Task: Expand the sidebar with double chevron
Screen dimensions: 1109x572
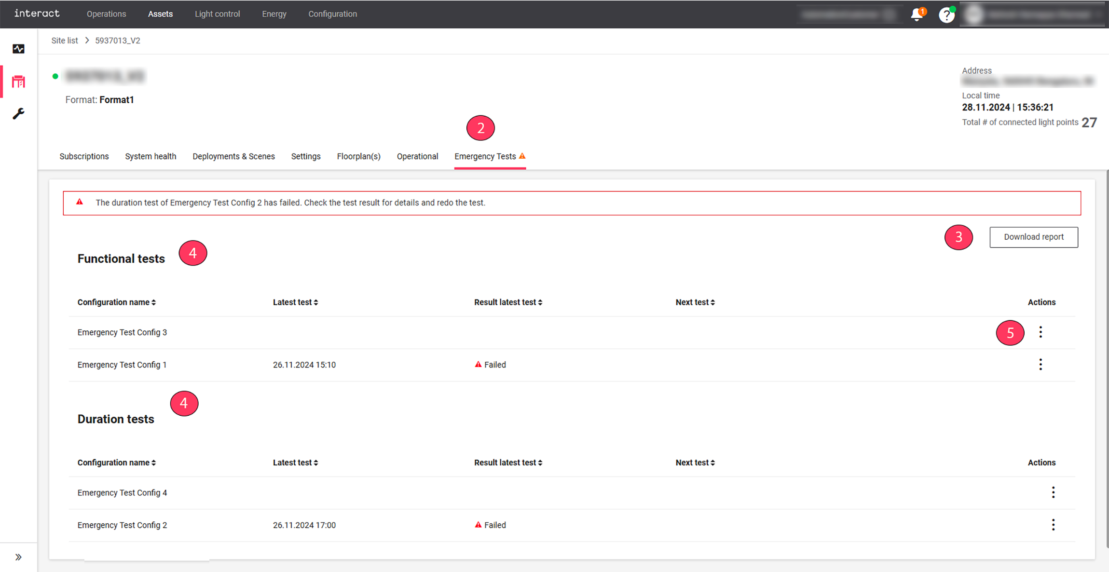Action: click(18, 557)
